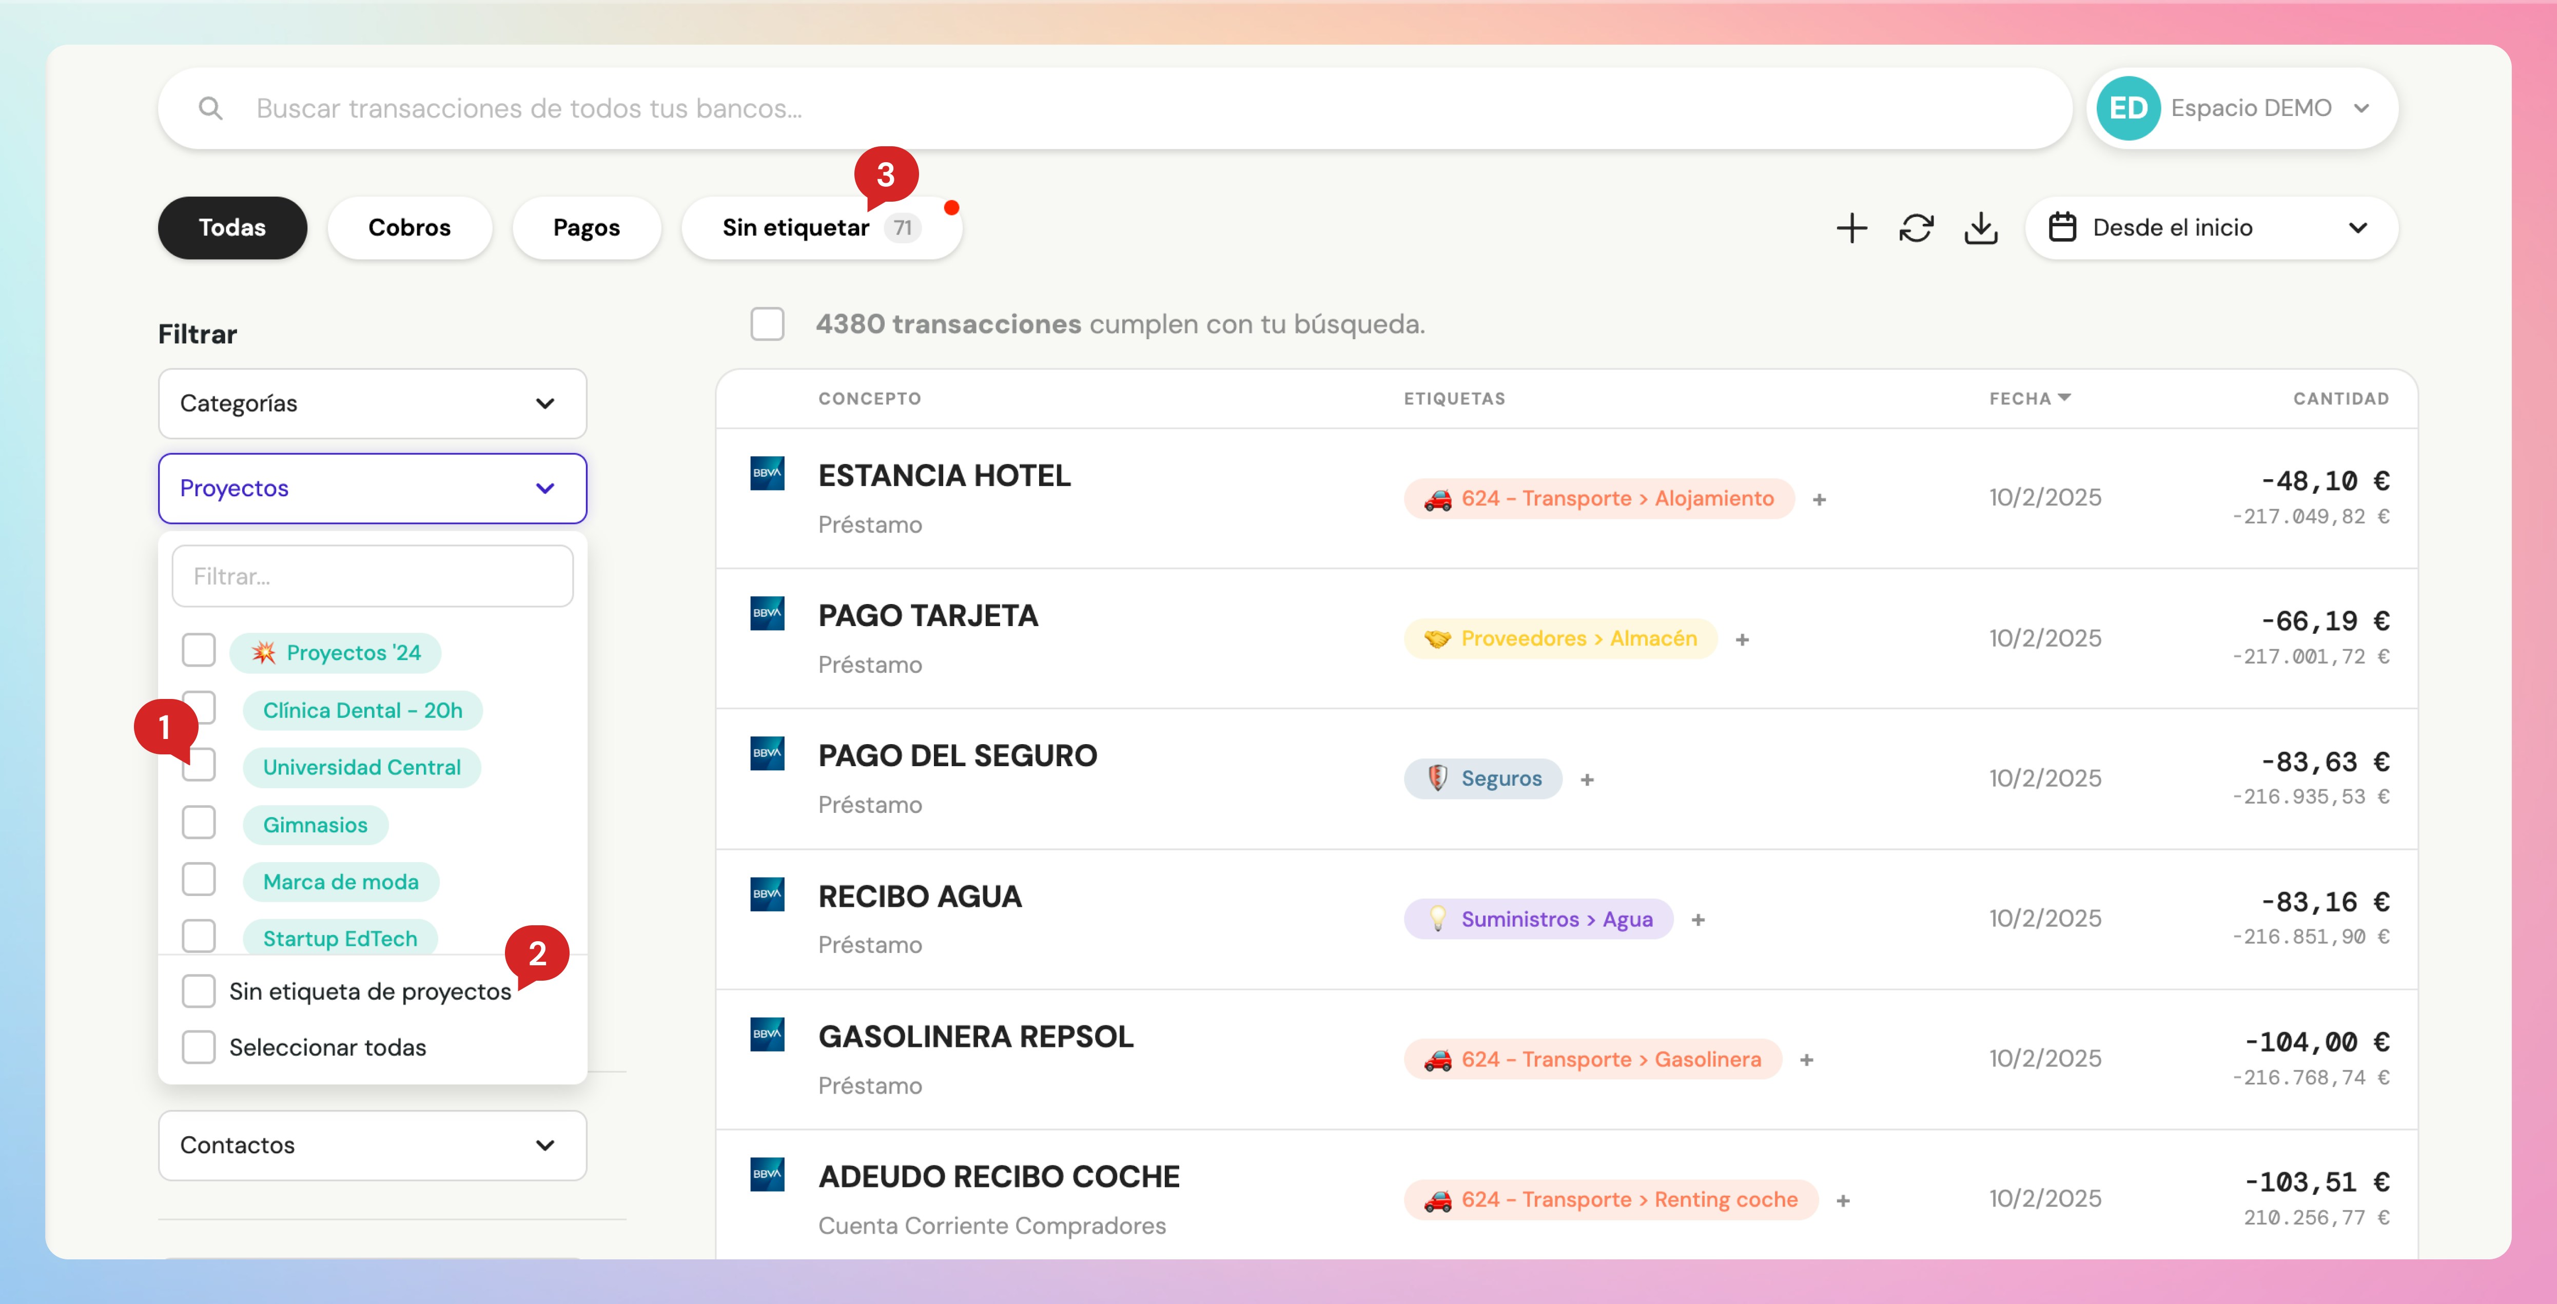Switch to the Cobros tab
The image size is (2557, 1304).
pos(409,228)
